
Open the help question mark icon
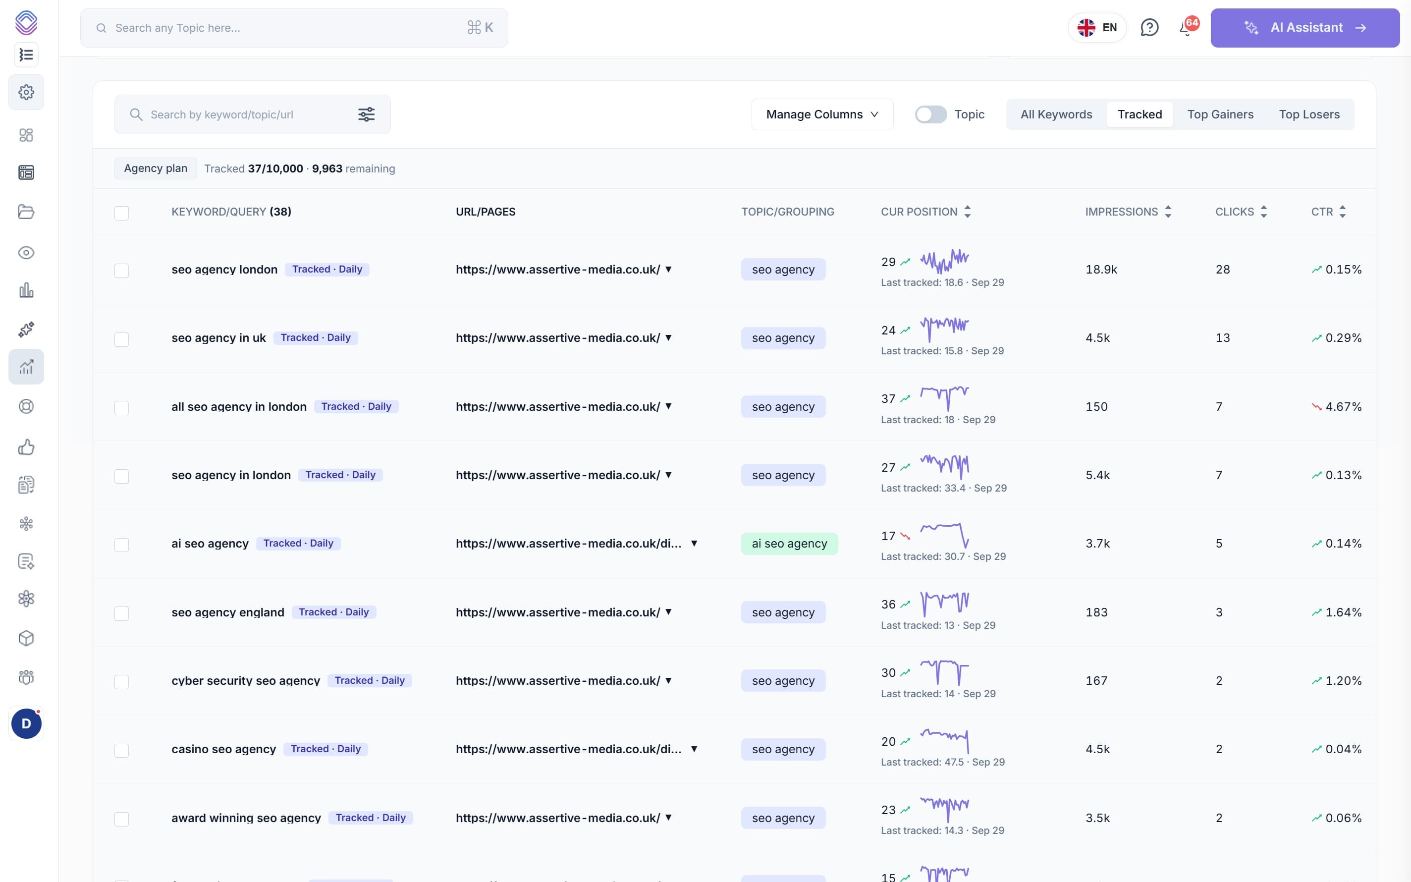(x=1149, y=27)
